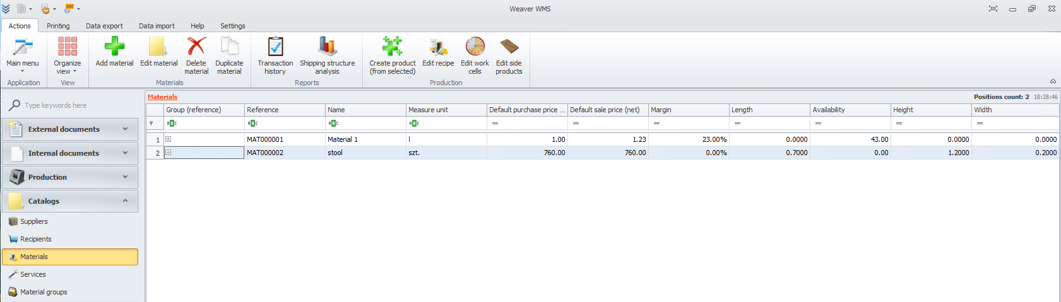Screen dimensions: 1061x302
Task: Click the Edit material icon
Action: (158, 47)
